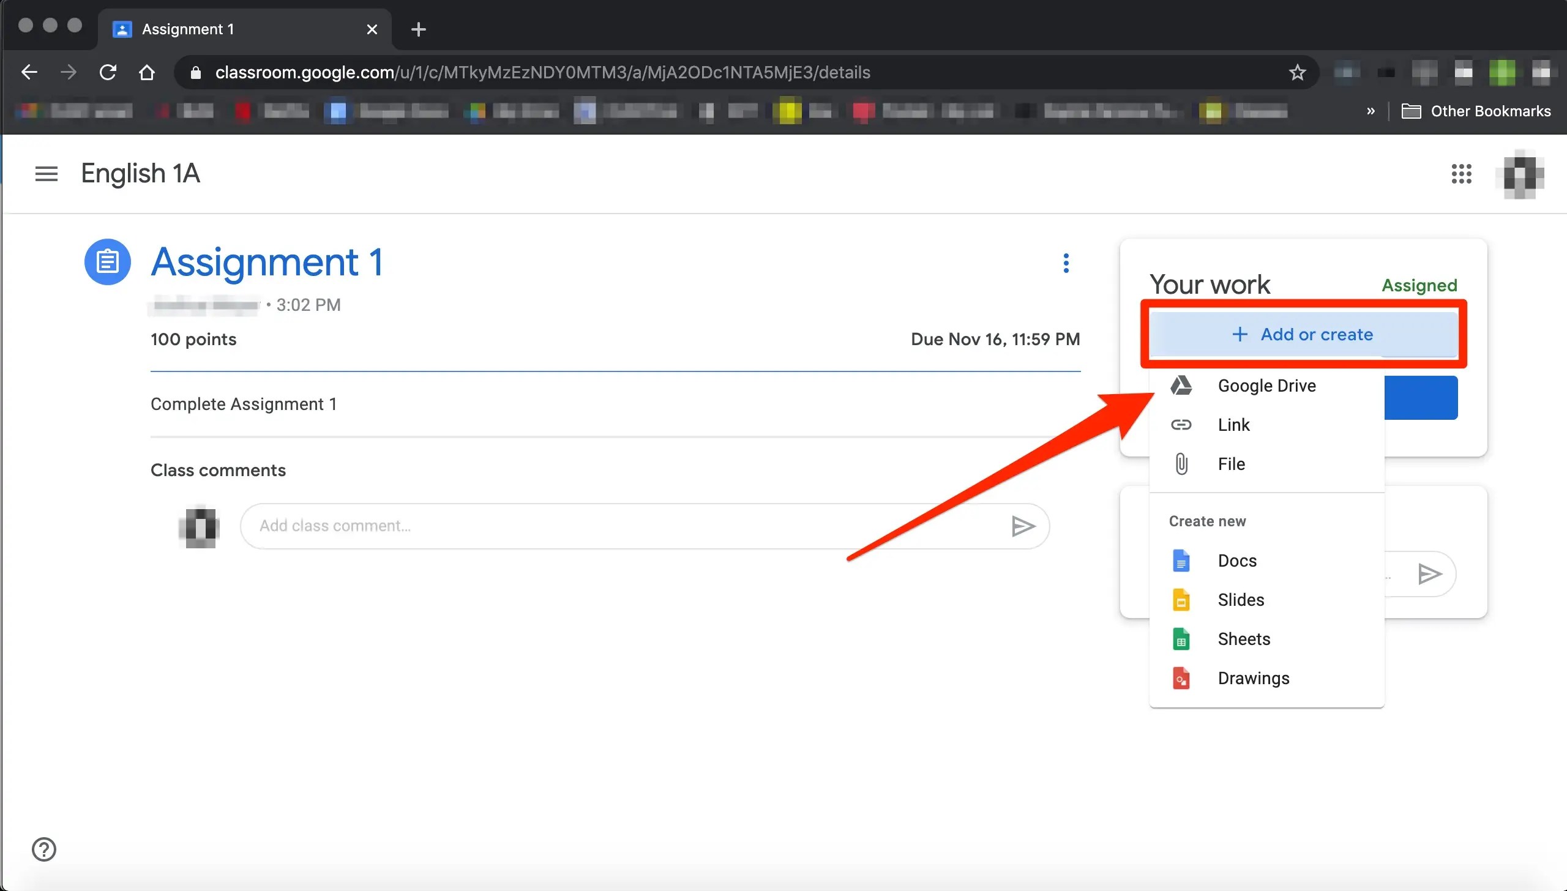Send the class comment arrow
The height and width of the screenshot is (891, 1567).
[1023, 526]
